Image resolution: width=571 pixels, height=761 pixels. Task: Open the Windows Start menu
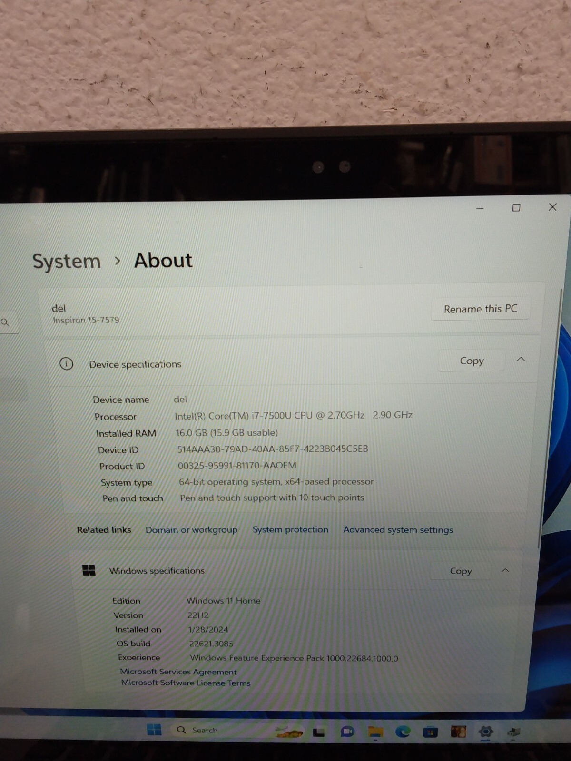pyautogui.click(x=154, y=730)
